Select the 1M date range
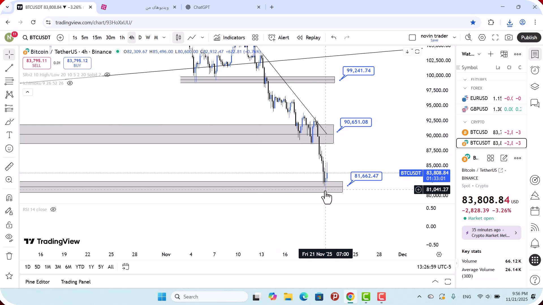 (48, 267)
